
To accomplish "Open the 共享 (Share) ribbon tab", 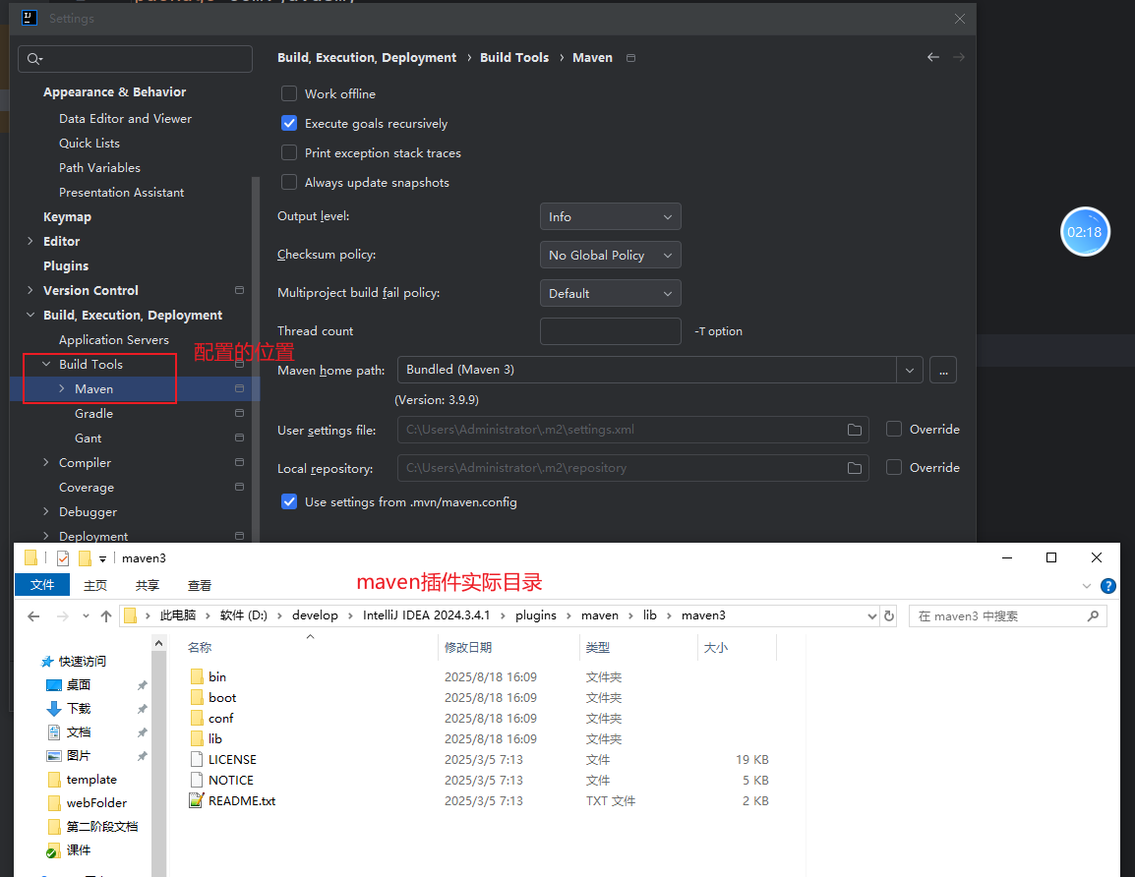I will [147, 585].
